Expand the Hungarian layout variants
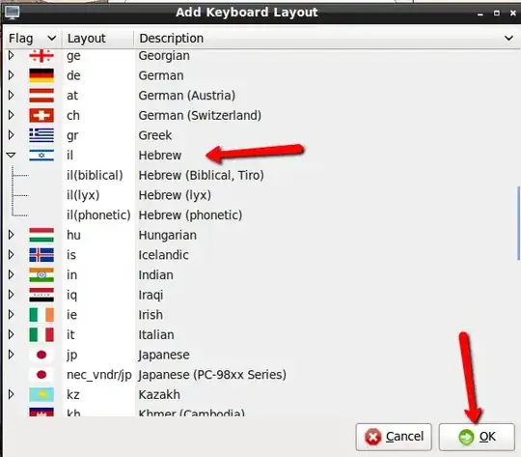Viewport: 521px width, 457px height. click(x=11, y=235)
